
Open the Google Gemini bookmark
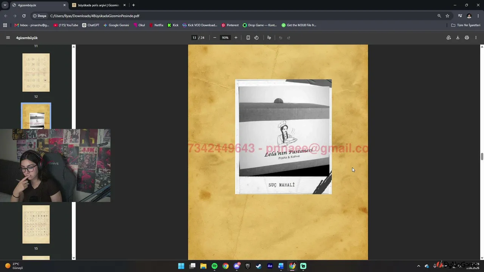coord(116,25)
